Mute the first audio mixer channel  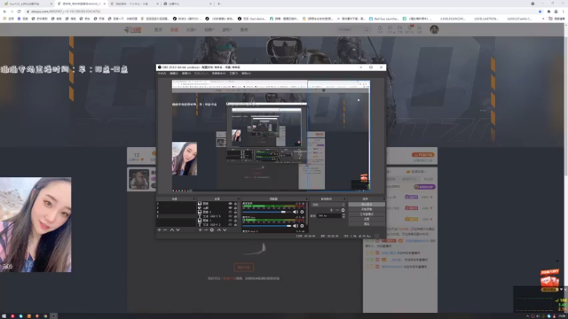(x=296, y=212)
